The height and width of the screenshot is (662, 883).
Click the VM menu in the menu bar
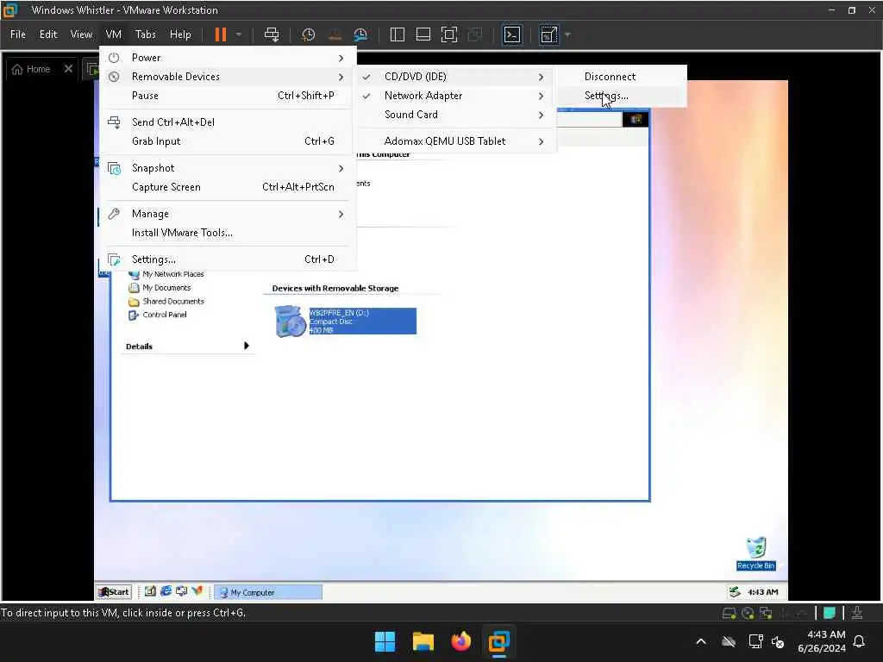pos(113,34)
